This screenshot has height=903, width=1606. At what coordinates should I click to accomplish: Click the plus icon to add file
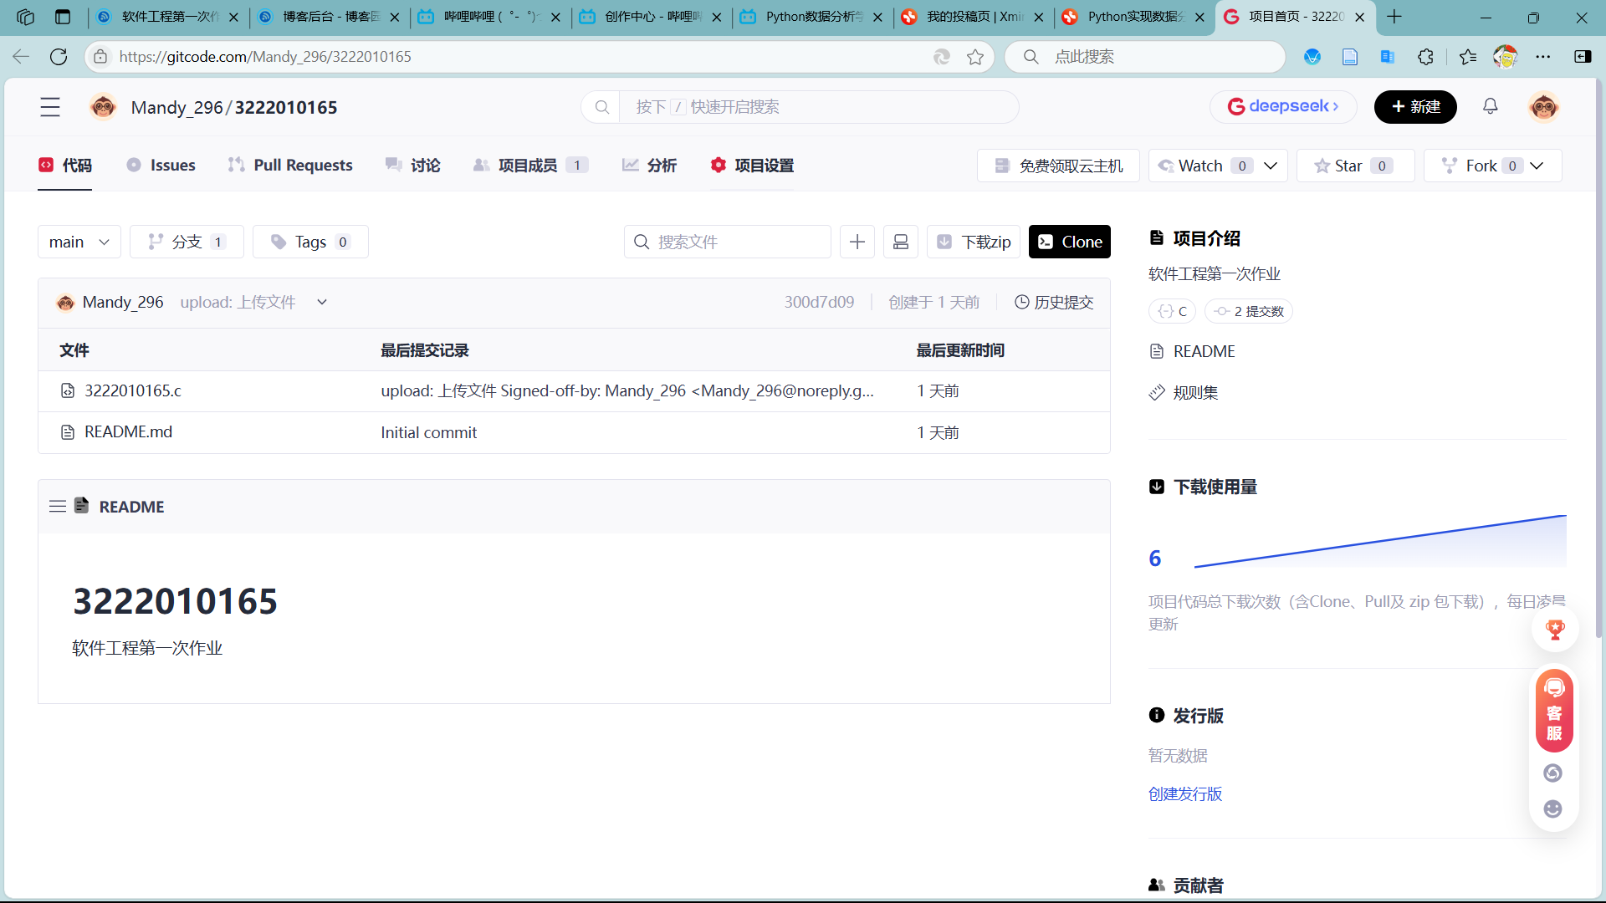click(857, 242)
